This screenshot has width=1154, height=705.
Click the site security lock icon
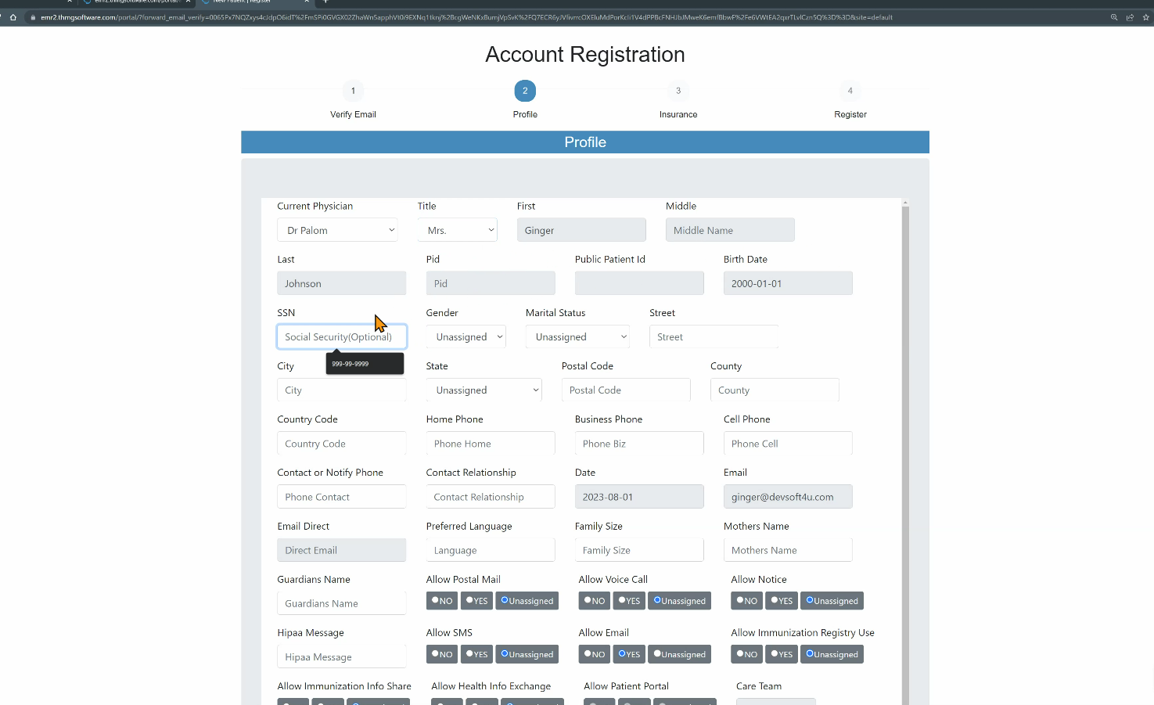coord(32,17)
